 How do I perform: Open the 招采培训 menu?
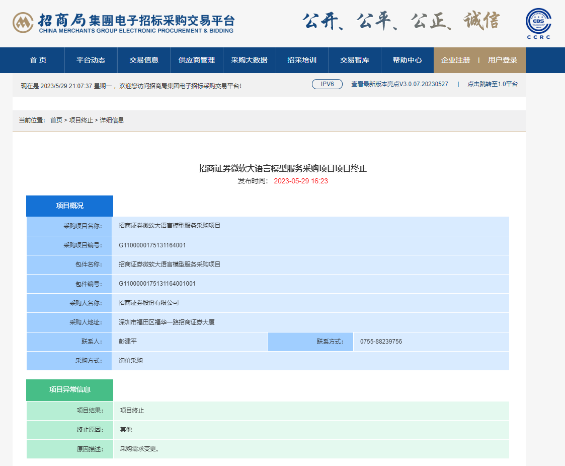click(302, 60)
